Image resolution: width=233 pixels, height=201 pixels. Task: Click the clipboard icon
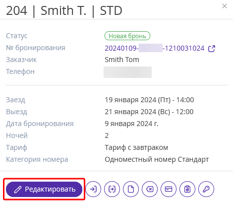coord(187,189)
